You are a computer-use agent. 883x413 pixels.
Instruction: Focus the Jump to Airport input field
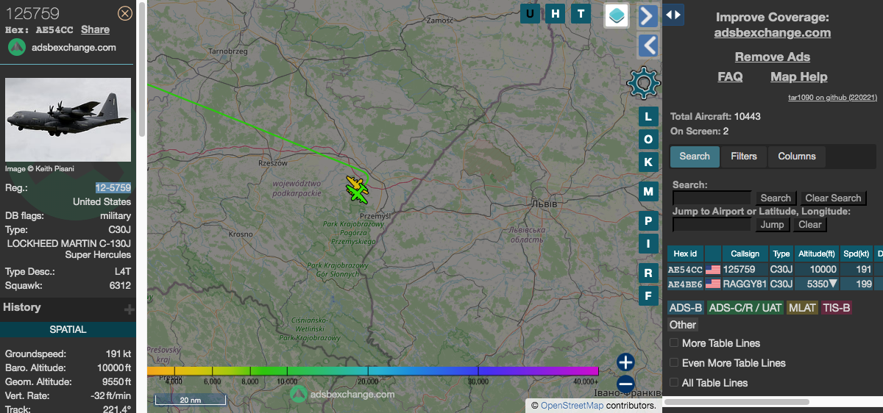click(712, 224)
